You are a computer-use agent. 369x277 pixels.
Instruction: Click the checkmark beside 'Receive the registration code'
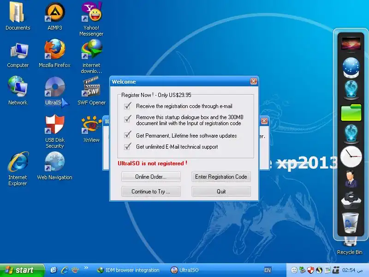(128, 106)
